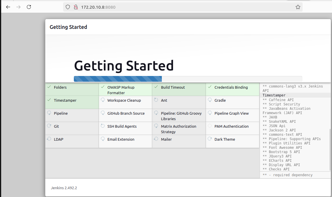This screenshot has height=197, width=332.
Task: Click the Font Awesome API log entry
Action: coord(282,148)
